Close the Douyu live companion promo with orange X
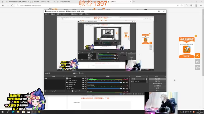The width and height of the screenshot is (204, 114). (x=196, y=36)
